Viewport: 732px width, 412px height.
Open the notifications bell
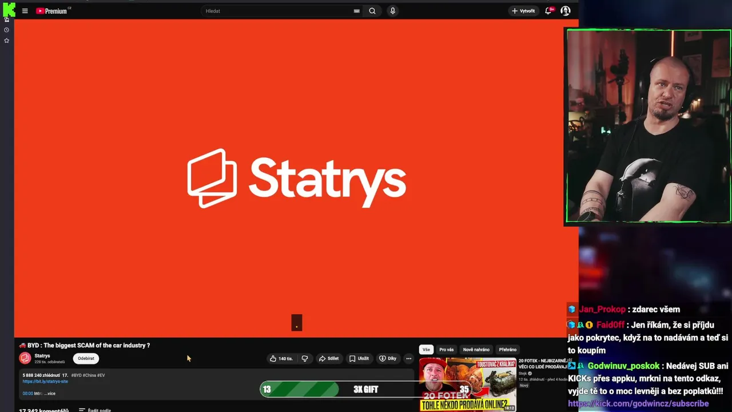coord(549,10)
